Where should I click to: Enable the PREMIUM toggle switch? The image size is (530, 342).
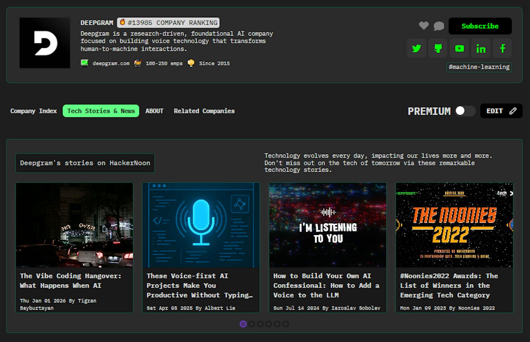465,111
